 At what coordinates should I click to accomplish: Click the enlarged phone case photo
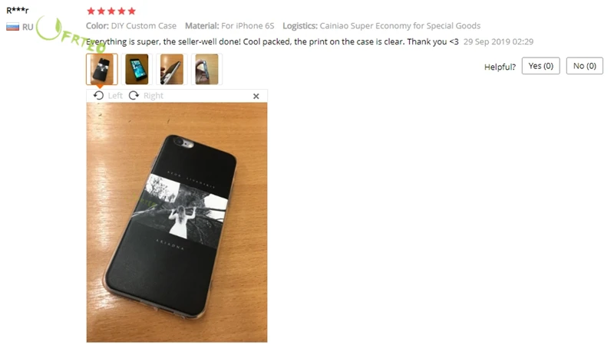[x=177, y=222]
